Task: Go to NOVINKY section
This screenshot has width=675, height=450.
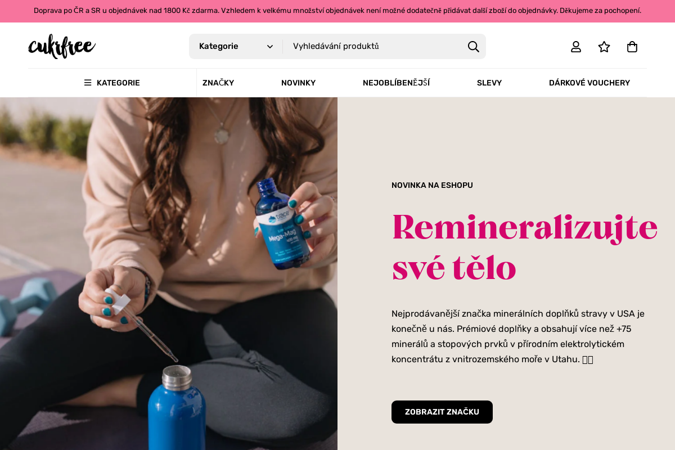Action: tap(298, 83)
